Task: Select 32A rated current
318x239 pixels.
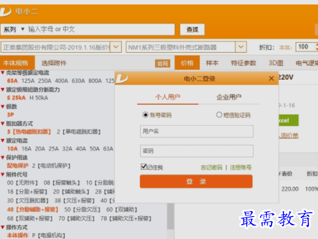Action: (67, 148)
